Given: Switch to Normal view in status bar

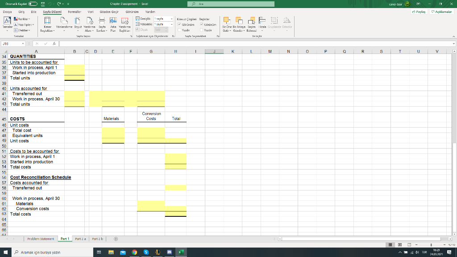Looking at the screenshot, I should [390, 245].
